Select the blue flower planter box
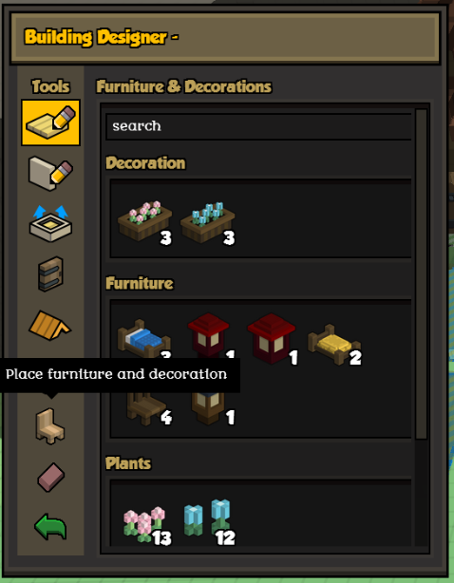The width and height of the screenshot is (454, 583). [208, 223]
